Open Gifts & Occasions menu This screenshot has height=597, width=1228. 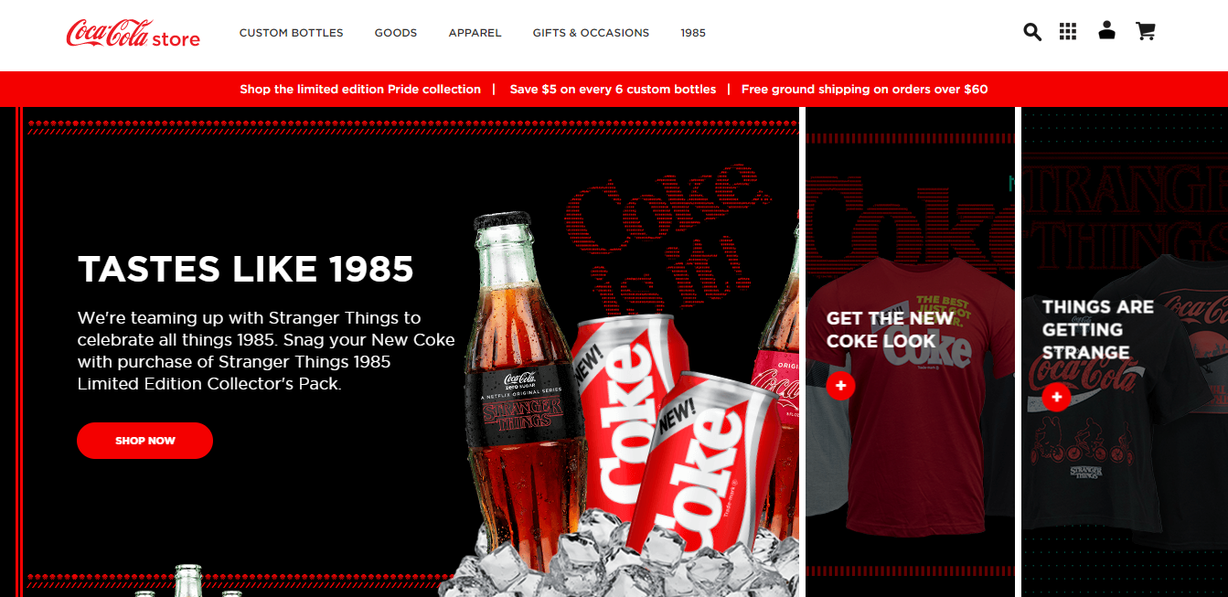[x=591, y=33]
